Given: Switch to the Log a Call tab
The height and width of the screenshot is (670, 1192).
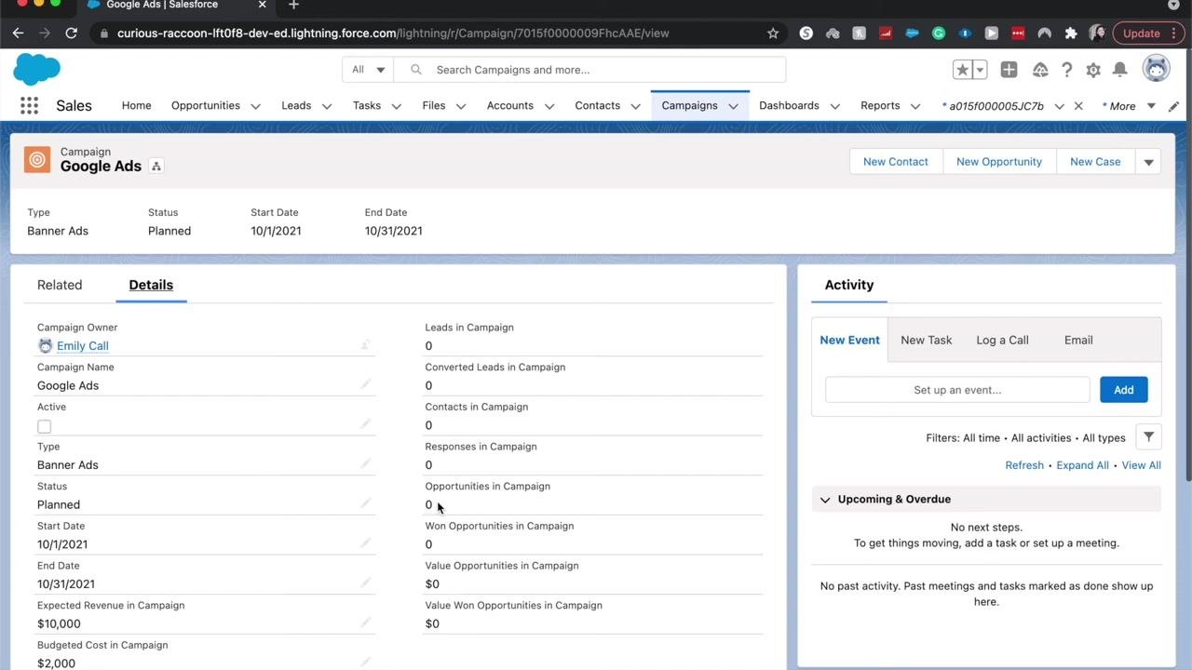Looking at the screenshot, I should pyautogui.click(x=1002, y=340).
